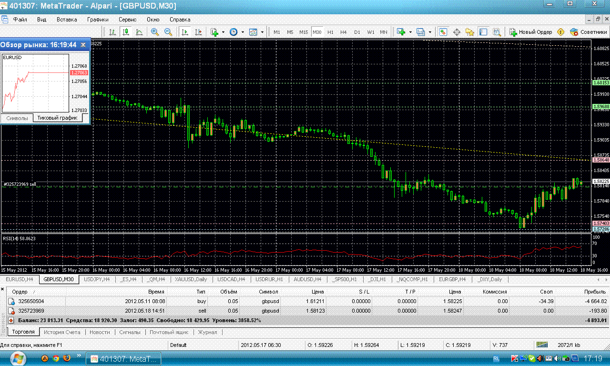The height and width of the screenshot is (366, 610).
Task: Zoom in on the chart
Action: coord(154,32)
